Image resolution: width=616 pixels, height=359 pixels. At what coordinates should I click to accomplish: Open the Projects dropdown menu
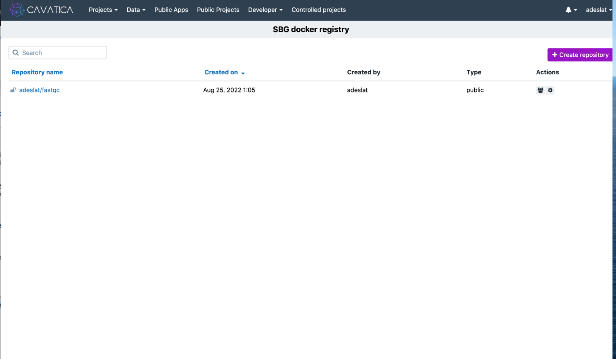pos(103,9)
